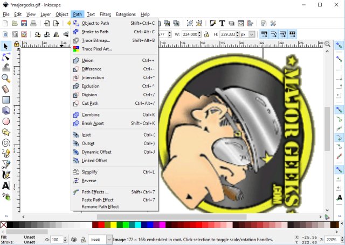Click the W width spinner arrows
The width and height of the screenshot is (345, 245).
pyautogui.click(x=199, y=34)
